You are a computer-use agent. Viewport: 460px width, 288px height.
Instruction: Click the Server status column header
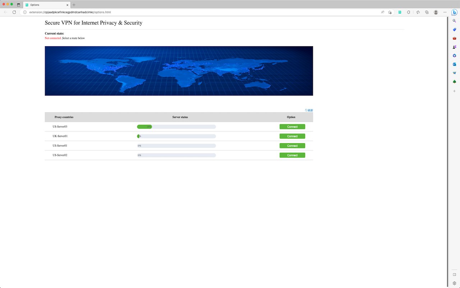[180, 117]
